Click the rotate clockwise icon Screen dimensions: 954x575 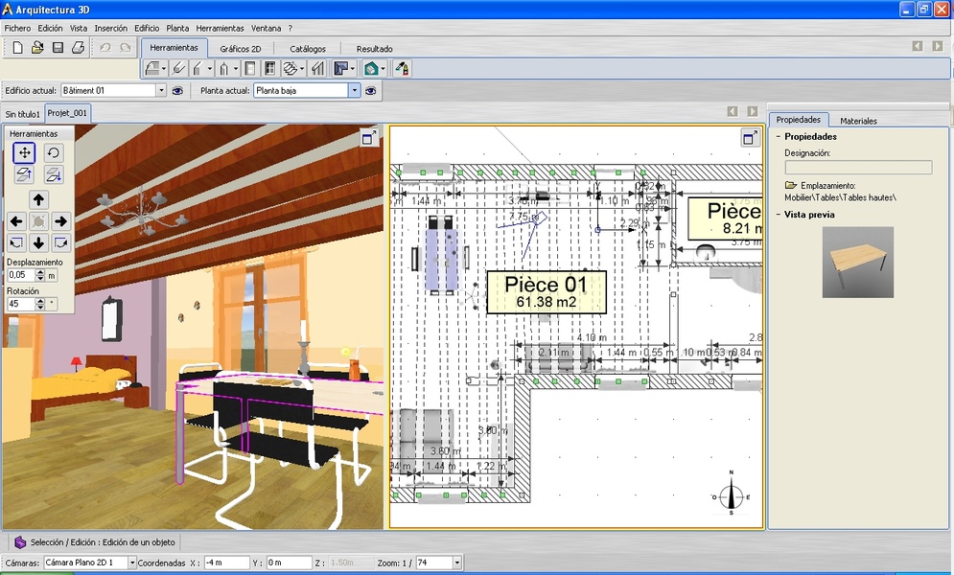[x=60, y=242]
